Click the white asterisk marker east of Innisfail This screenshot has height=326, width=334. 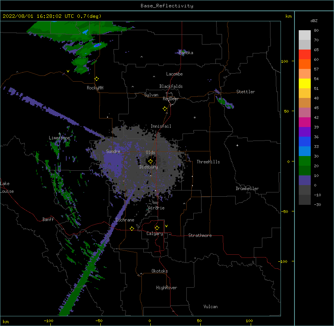(195, 117)
